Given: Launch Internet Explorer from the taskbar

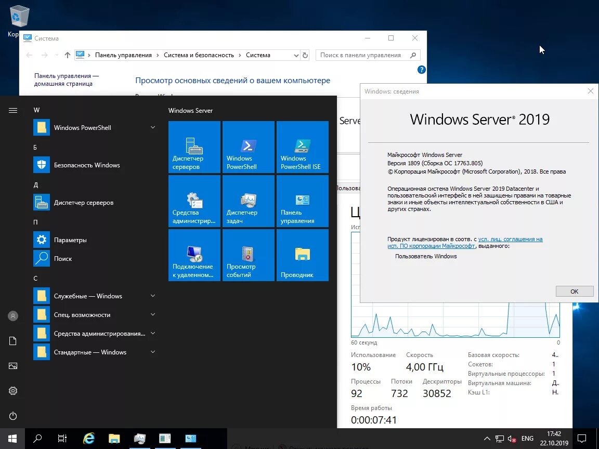Looking at the screenshot, I should point(88,438).
